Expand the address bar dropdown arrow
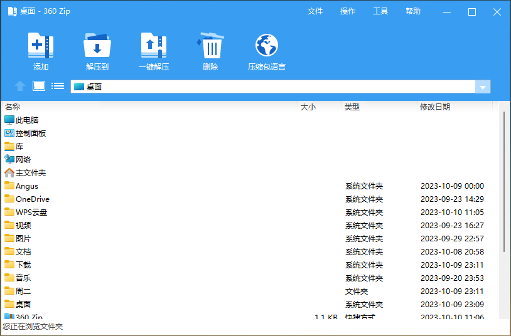This screenshot has height=336, width=511. pos(483,87)
